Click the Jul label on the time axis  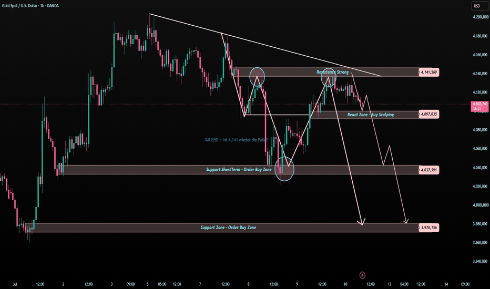[15, 284]
